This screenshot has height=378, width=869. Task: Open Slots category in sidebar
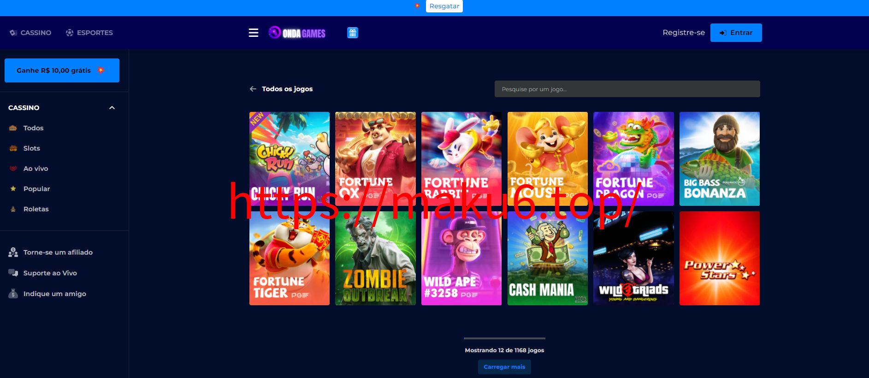click(x=31, y=148)
